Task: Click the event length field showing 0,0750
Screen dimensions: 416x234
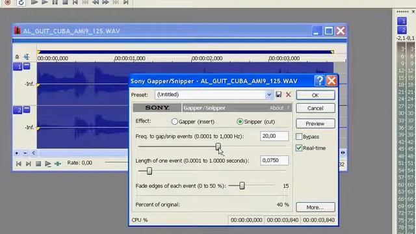Action: pos(274,161)
